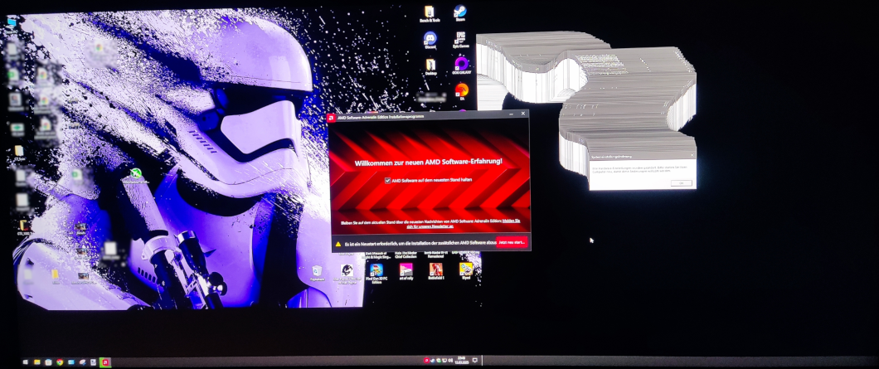879x369 pixels.
Task: Select the Pixel Gun 3D PC Edition icon
Action: pyautogui.click(x=376, y=273)
